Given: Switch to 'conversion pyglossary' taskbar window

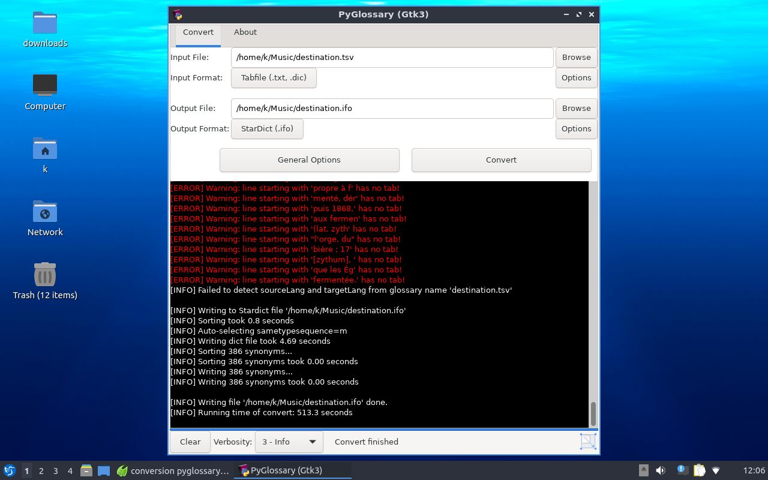Looking at the screenshot, I should coord(173,470).
